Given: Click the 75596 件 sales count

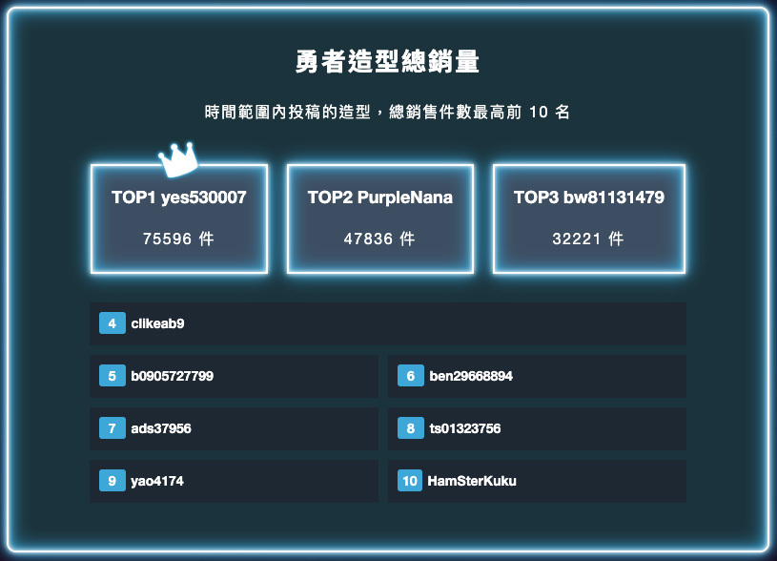Looking at the screenshot, I should (x=178, y=239).
